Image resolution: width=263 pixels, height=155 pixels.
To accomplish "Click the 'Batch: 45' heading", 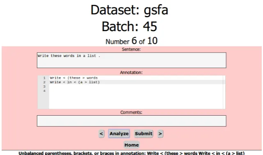I will (129, 26).
